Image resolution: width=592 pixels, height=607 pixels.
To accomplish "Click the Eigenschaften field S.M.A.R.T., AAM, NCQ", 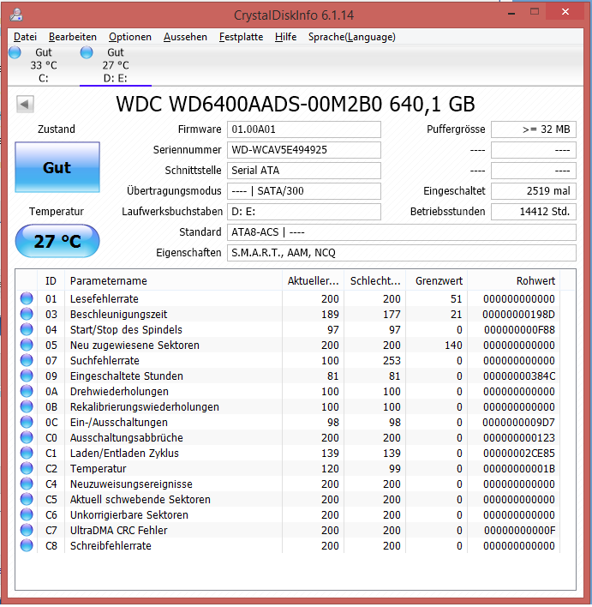I will click(x=402, y=253).
